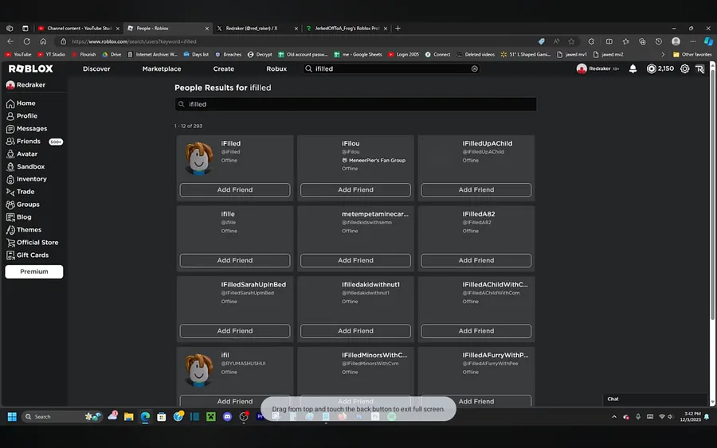Viewport: 717px width, 448px height.
Task: Add IFilledA82 as a friend
Action: [476, 260]
